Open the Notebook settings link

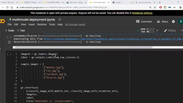click(142, 13)
